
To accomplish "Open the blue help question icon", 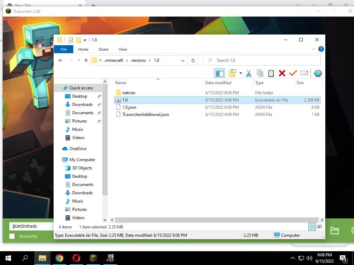I will click(321, 49).
